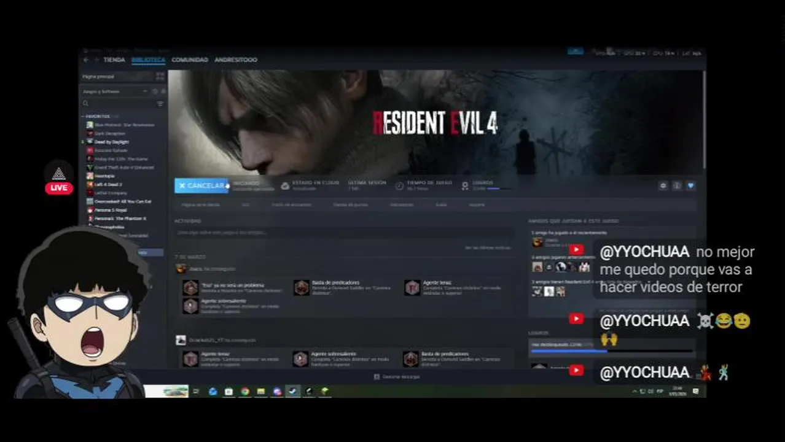The image size is (785, 442).
Task: Click the back navigation arrow in Steam
Action: [x=86, y=60]
